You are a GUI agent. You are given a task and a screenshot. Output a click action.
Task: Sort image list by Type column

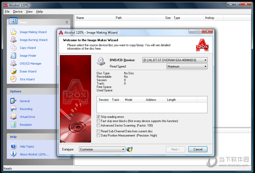point(188,18)
